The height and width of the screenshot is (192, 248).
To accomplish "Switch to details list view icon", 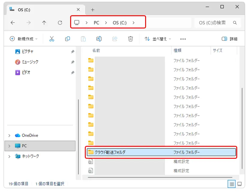I will (232, 184).
